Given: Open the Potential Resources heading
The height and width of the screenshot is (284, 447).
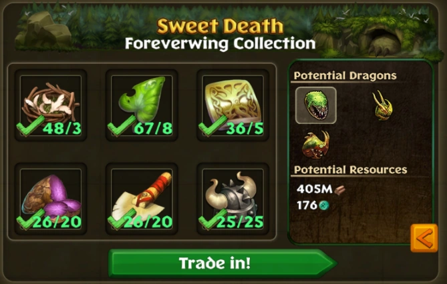Looking at the screenshot, I should tap(350, 169).
